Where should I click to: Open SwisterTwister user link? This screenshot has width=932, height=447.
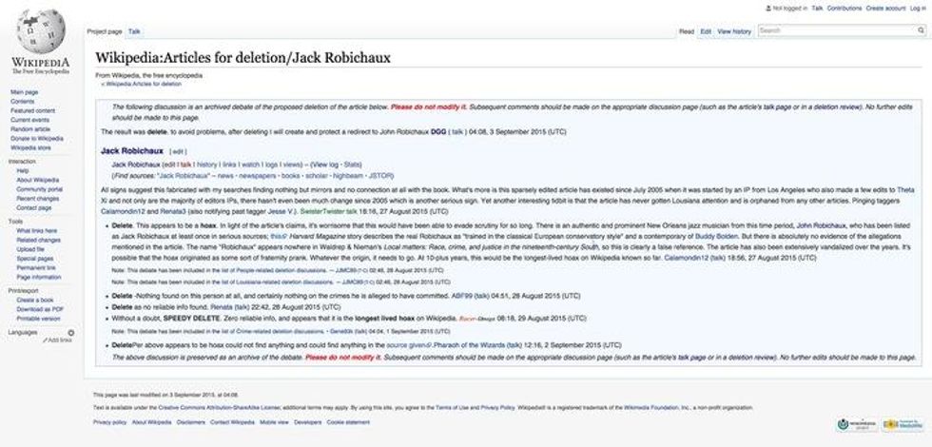pyautogui.click(x=322, y=211)
